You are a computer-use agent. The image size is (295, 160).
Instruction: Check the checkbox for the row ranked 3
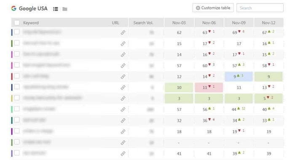tap(17, 98)
